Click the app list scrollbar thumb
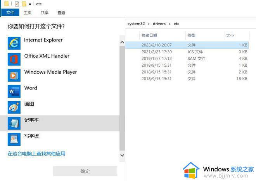Image resolution: width=256 pixels, height=181 pixels. 122,98
